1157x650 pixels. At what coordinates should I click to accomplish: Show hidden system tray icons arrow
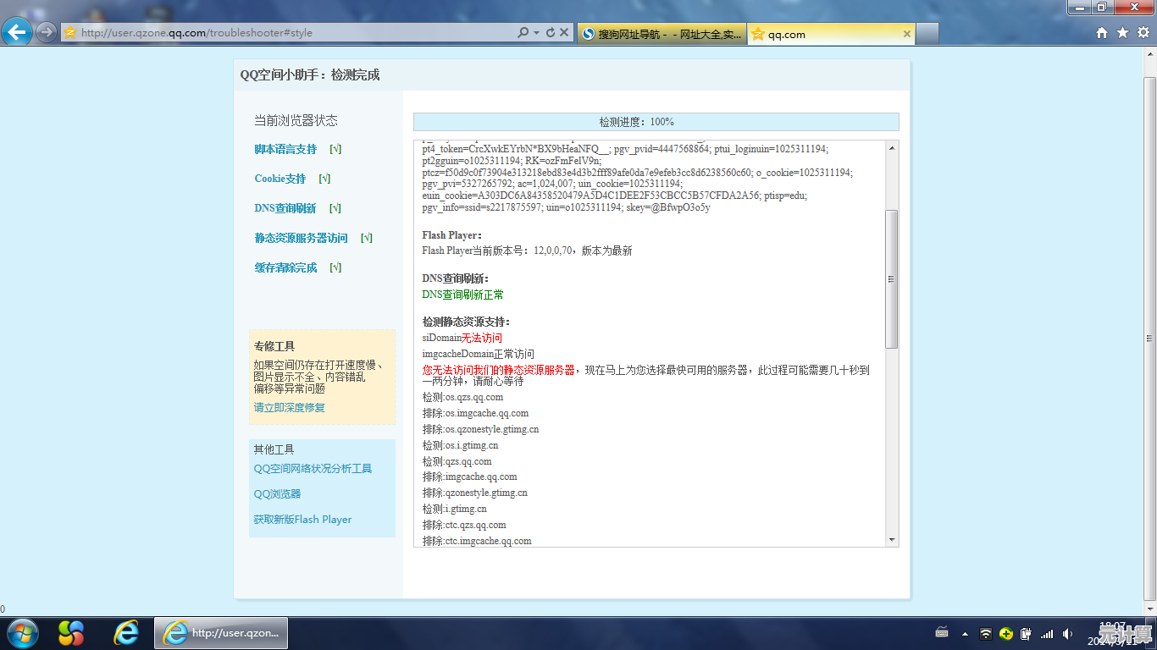pyautogui.click(x=964, y=633)
